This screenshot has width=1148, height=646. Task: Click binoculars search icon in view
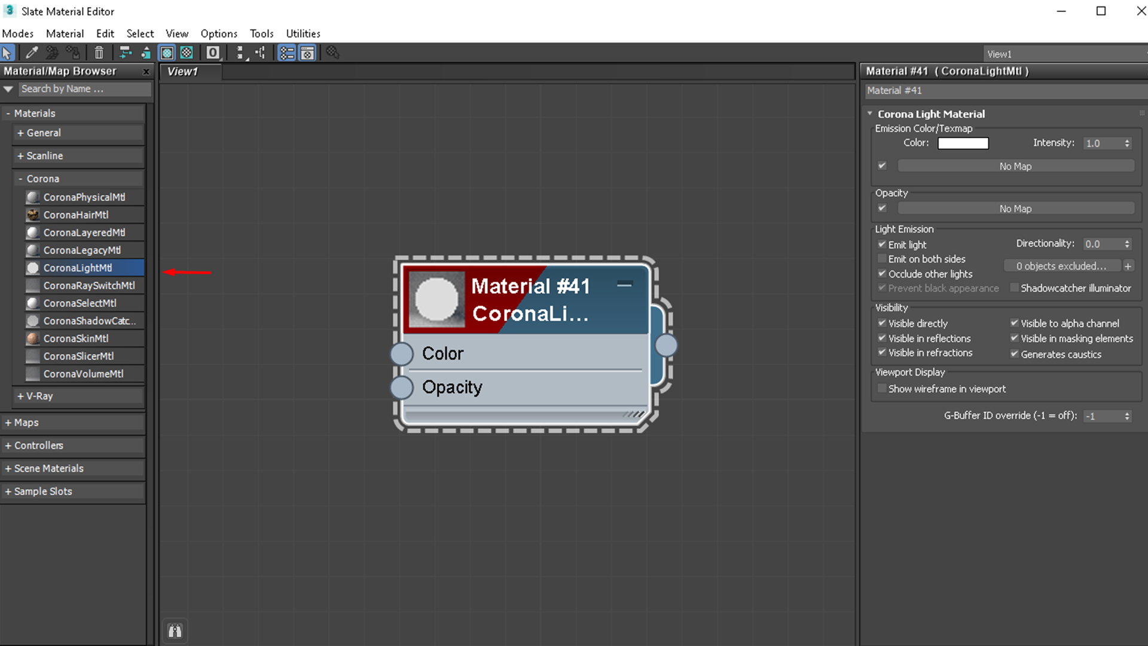coord(175,630)
